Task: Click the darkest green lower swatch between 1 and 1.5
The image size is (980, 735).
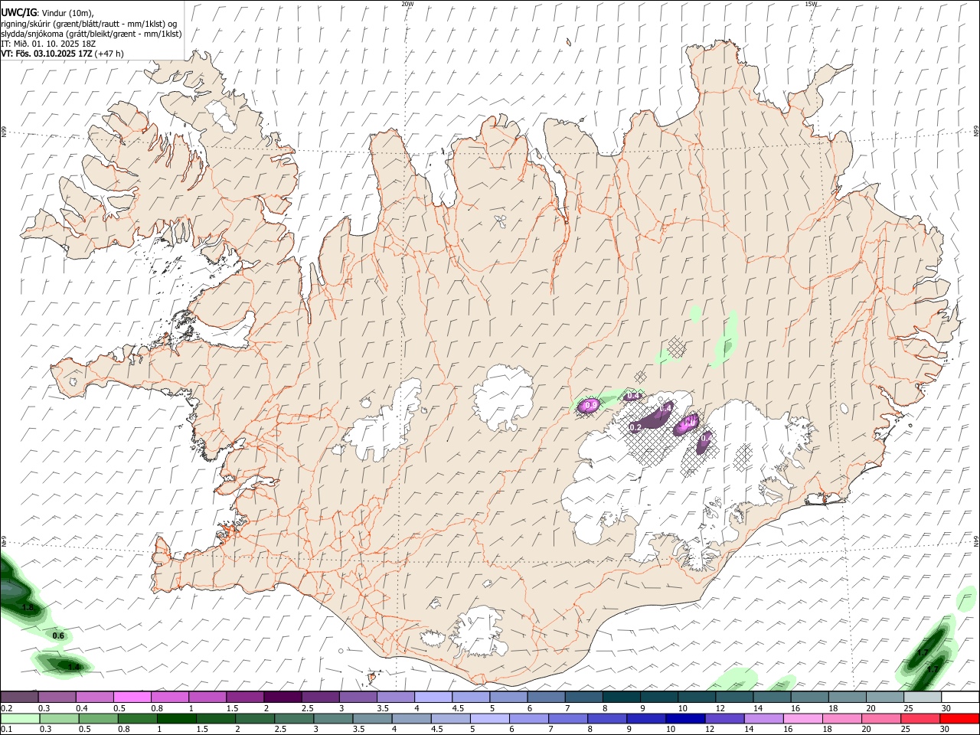Action: click(x=177, y=718)
